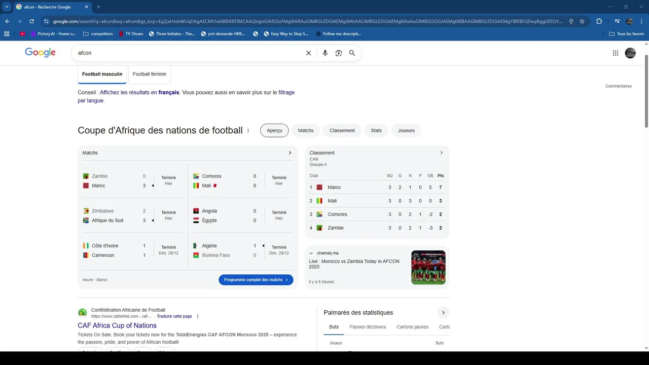
Task: Click Programme complet des matchs button
Action: pyautogui.click(x=256, y=280)
